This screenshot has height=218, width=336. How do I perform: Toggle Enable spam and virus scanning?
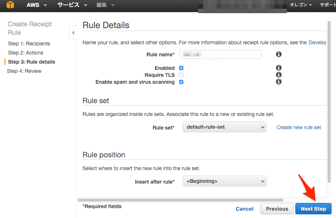(181, 82)
